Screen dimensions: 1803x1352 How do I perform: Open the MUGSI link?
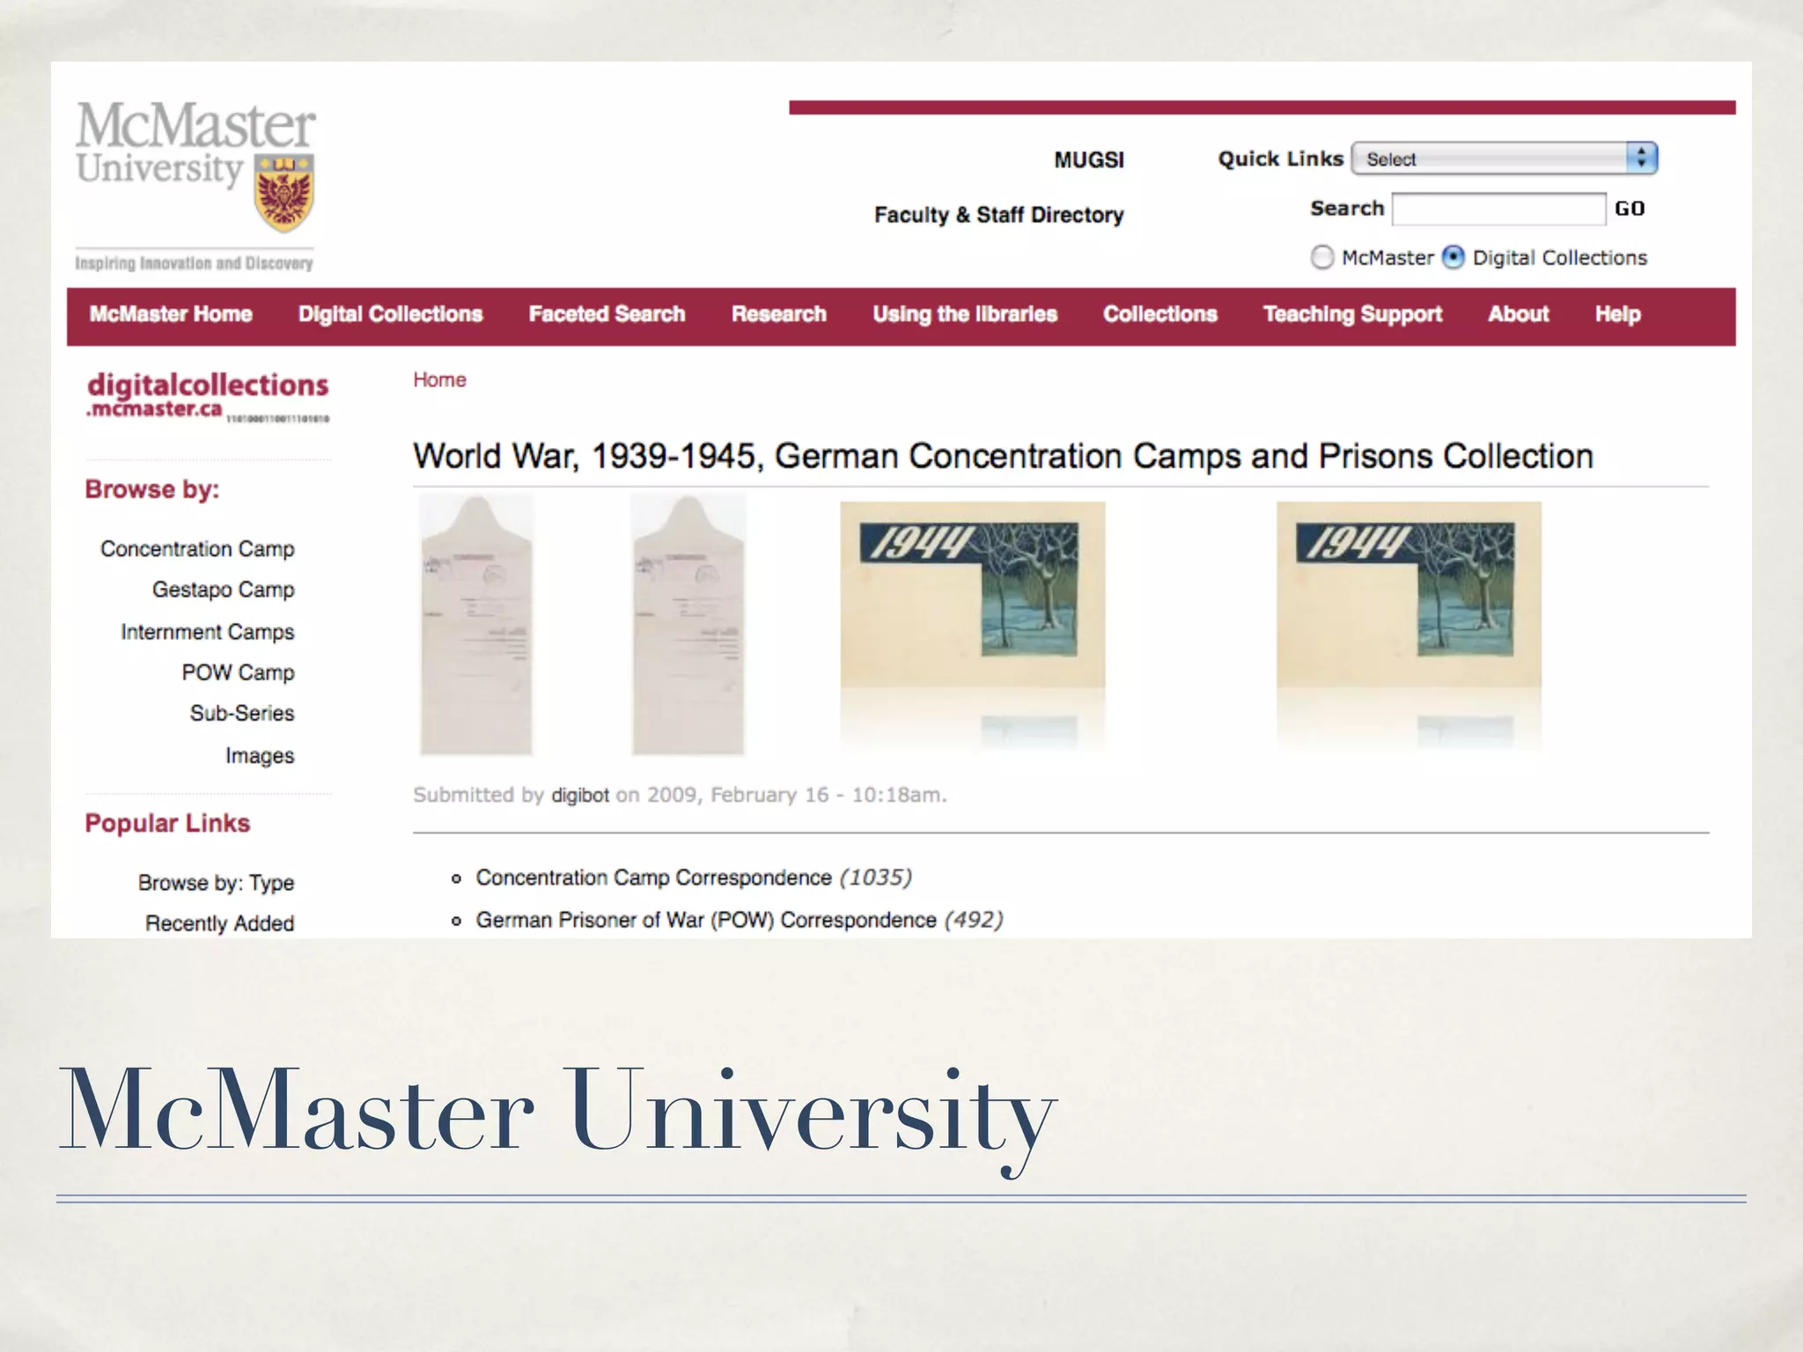point(1089,160)
